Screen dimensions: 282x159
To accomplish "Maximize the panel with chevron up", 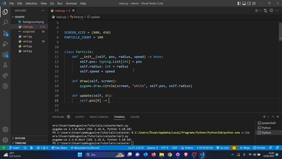I will pyautogui.click(x=273, y=117).
